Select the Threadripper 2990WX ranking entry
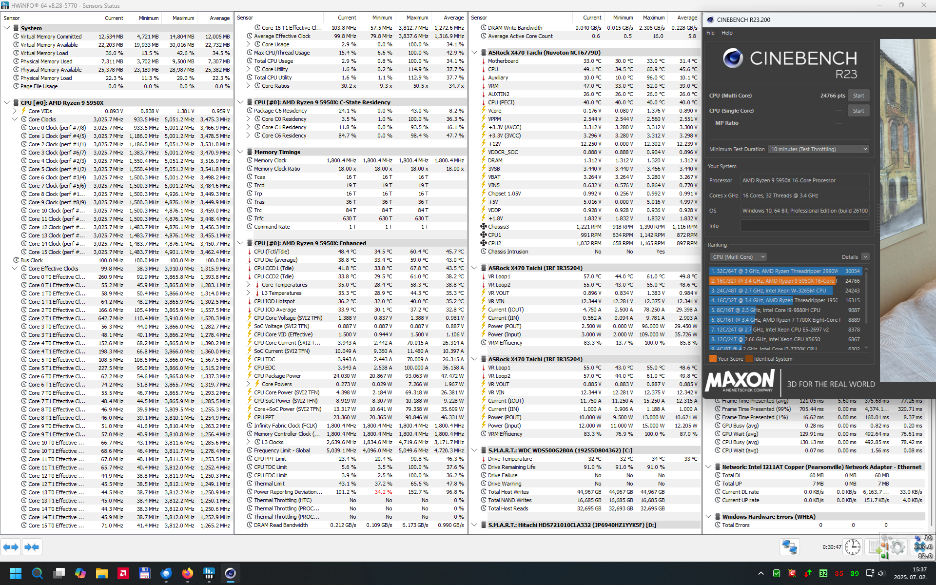 [785, 271]
